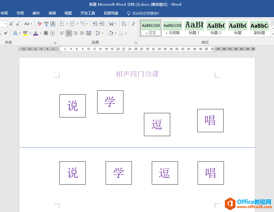Justify the paragraph text

(x=82, y=33)
